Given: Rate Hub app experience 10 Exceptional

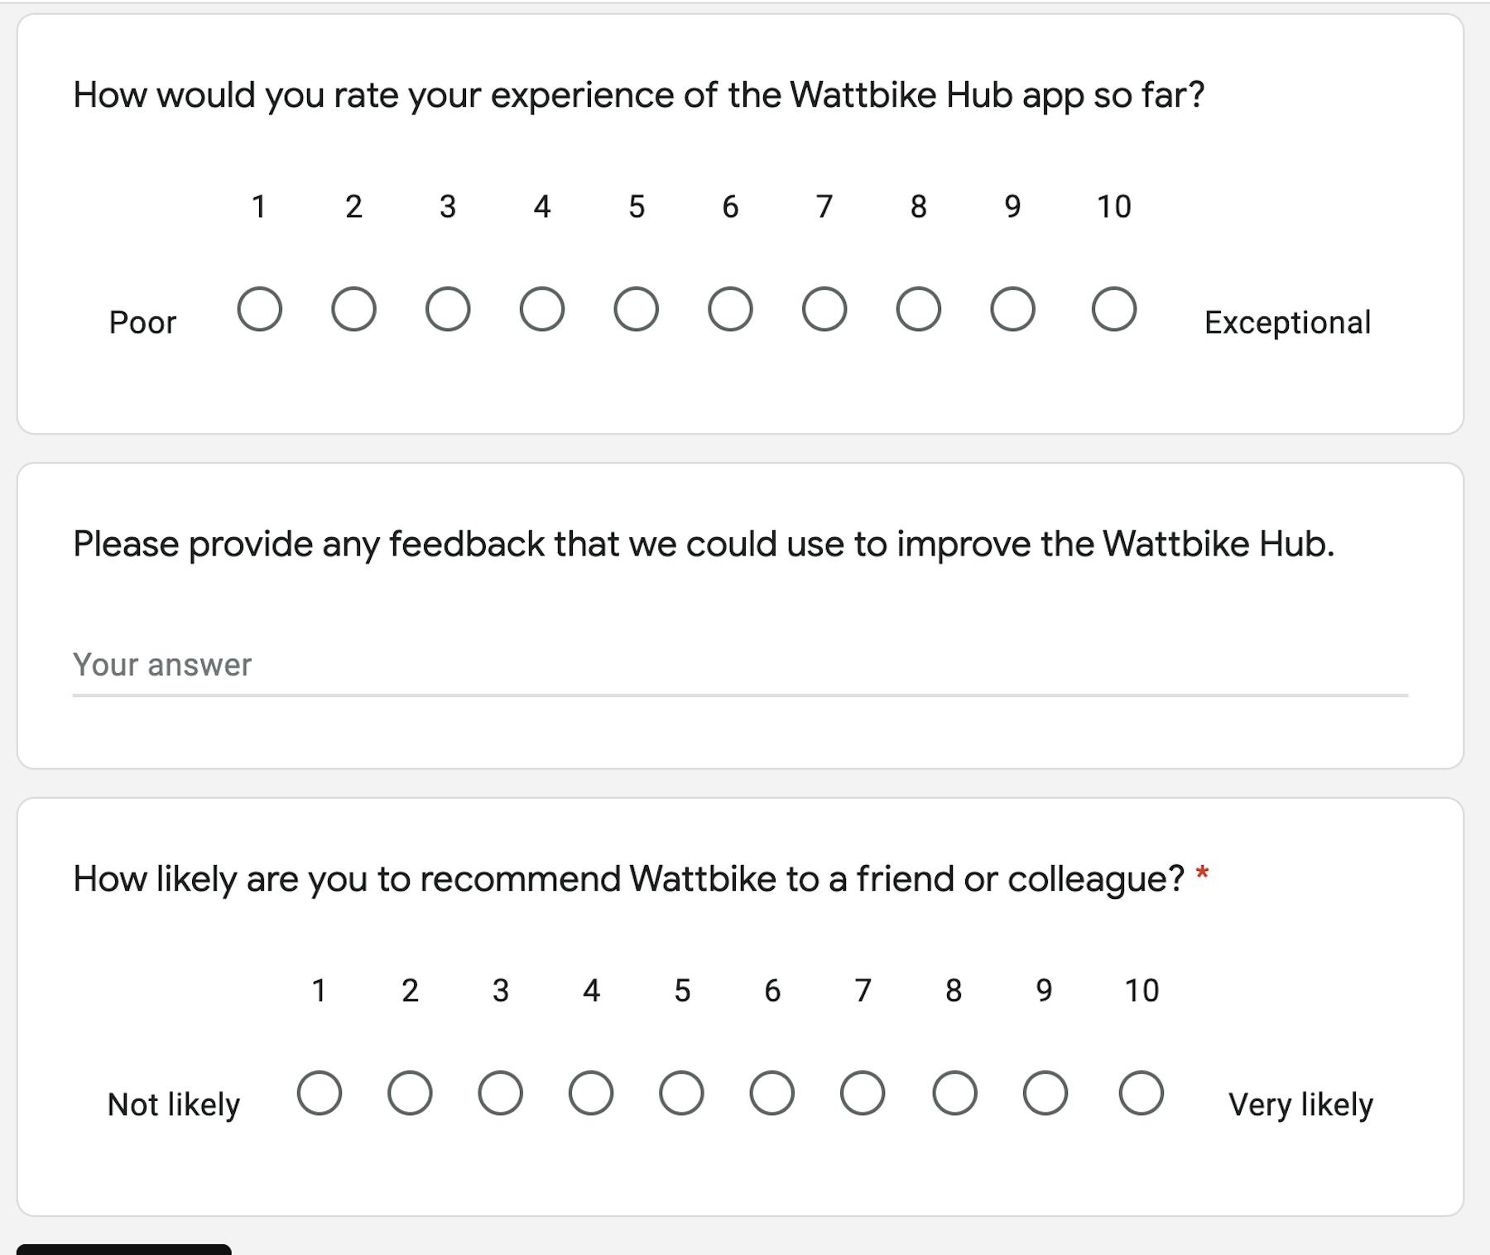Looking at the screenshot, I should pyautogui.click(x=1114, y=310).
